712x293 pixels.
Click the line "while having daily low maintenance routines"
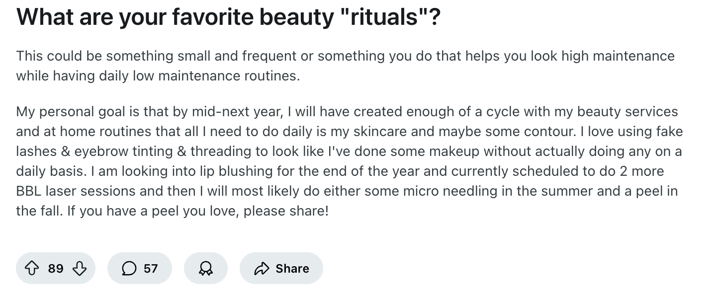pos(158,76)
